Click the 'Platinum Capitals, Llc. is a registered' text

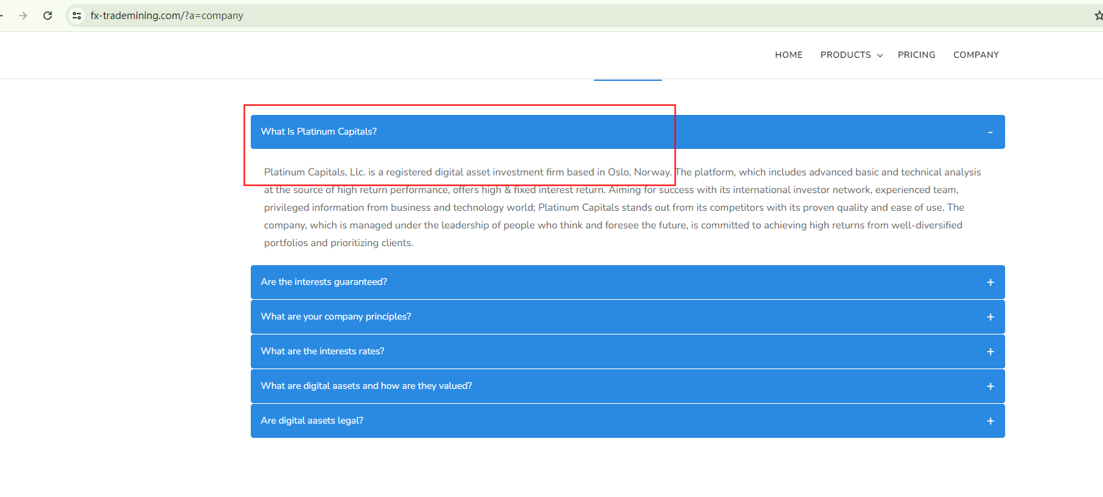(x=348, y=173)
